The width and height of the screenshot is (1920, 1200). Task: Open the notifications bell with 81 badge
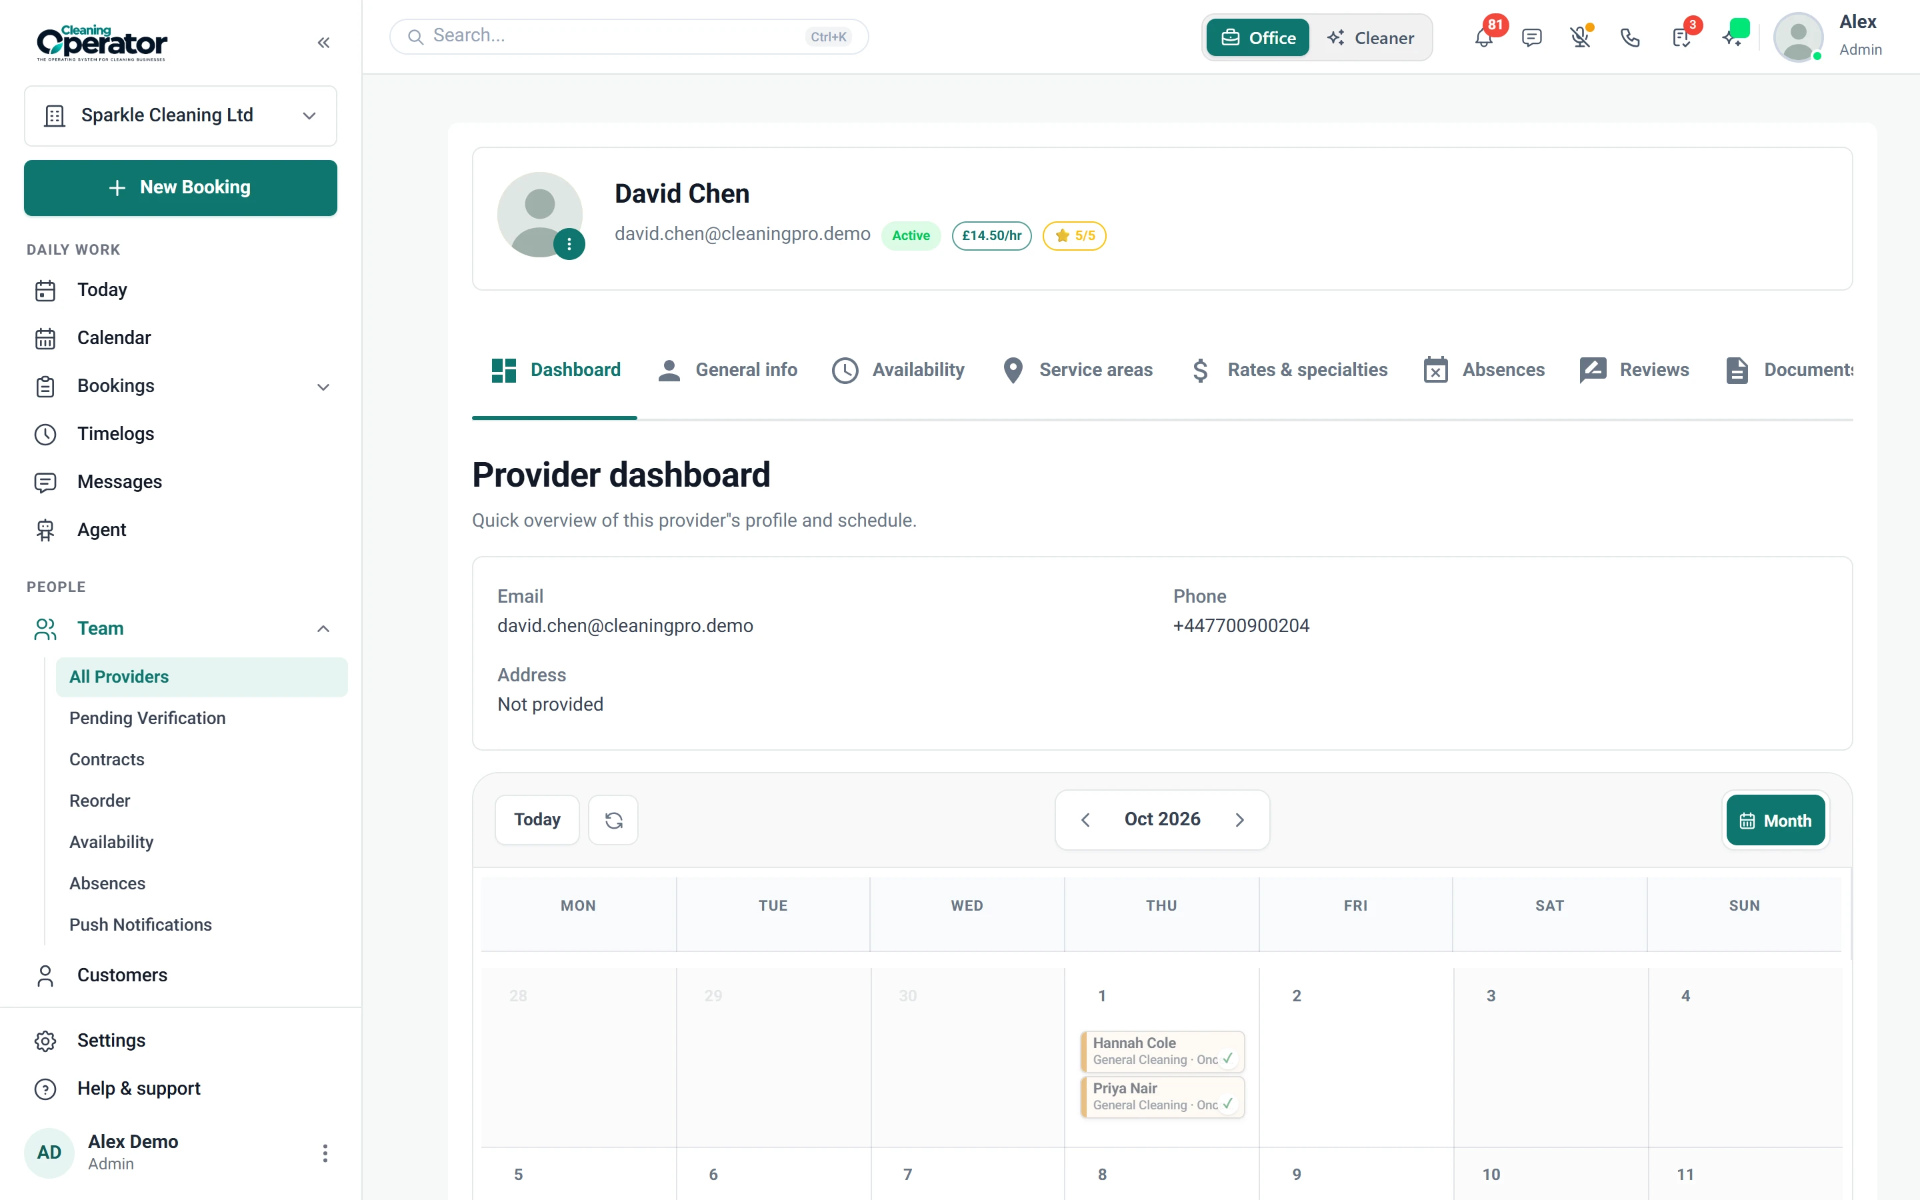coord(1483,37)
